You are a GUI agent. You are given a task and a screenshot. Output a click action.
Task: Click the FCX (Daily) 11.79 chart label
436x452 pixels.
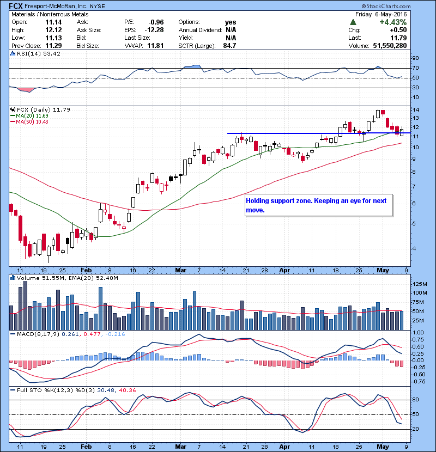point(43,109)
